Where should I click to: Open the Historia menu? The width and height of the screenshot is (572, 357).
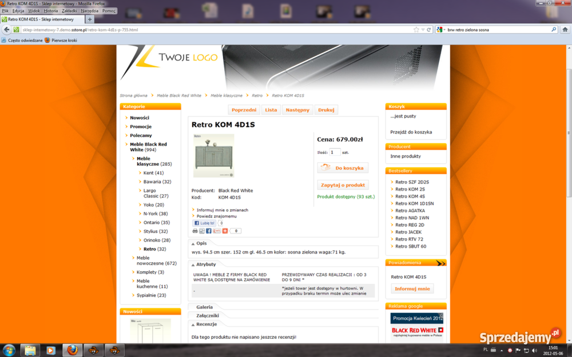(x=51, y=11)
